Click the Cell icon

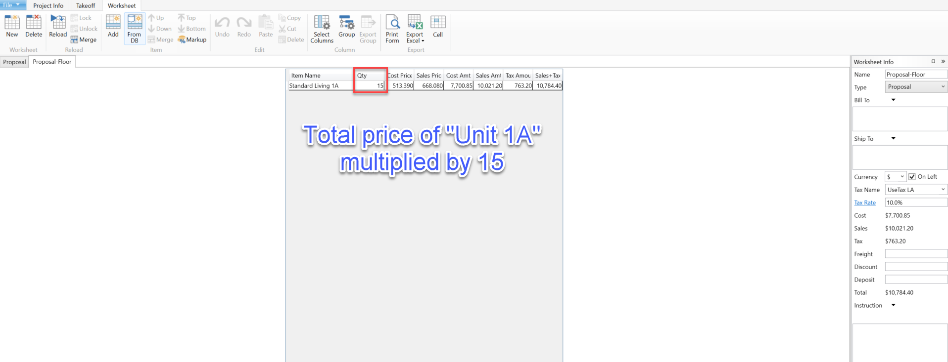438,26
